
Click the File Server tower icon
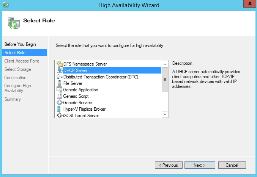tap(60, 83)
